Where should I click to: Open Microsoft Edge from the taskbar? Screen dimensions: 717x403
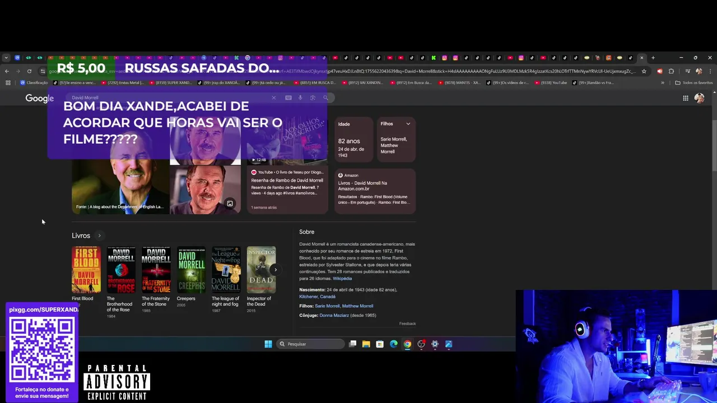[x=394, y=344]
